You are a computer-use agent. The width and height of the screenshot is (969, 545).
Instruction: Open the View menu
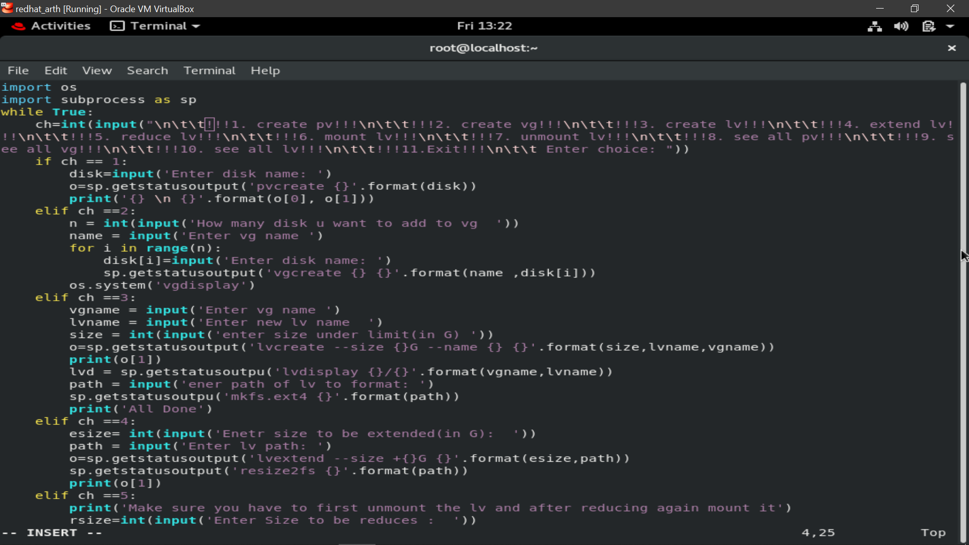coord(97,71)
